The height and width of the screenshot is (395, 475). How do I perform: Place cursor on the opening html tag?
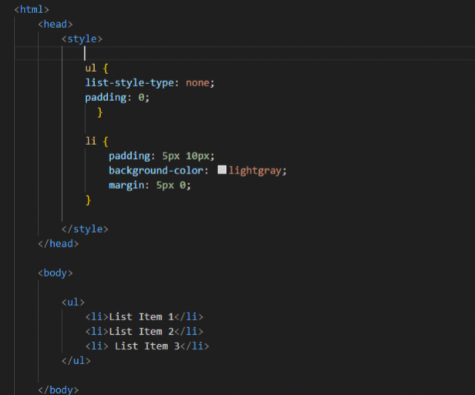[x=32, y=9]
